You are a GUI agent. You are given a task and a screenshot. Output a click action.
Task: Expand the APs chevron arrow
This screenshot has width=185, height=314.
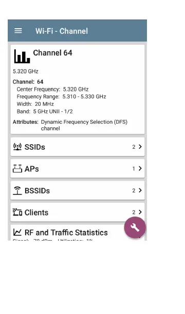click(140, 168)
